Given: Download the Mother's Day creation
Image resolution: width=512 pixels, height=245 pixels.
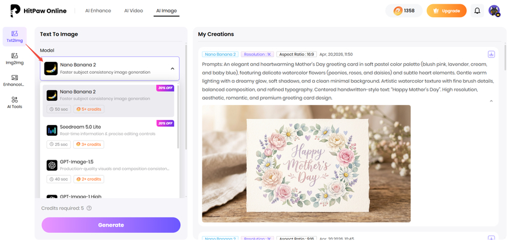Looking at the screenshot, I should point(491,54).
